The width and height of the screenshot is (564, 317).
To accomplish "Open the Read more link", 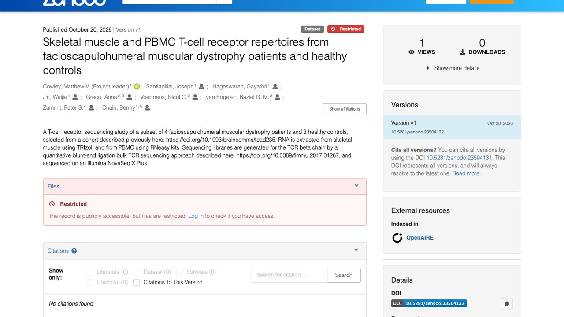I will click(x=466, y=173).
